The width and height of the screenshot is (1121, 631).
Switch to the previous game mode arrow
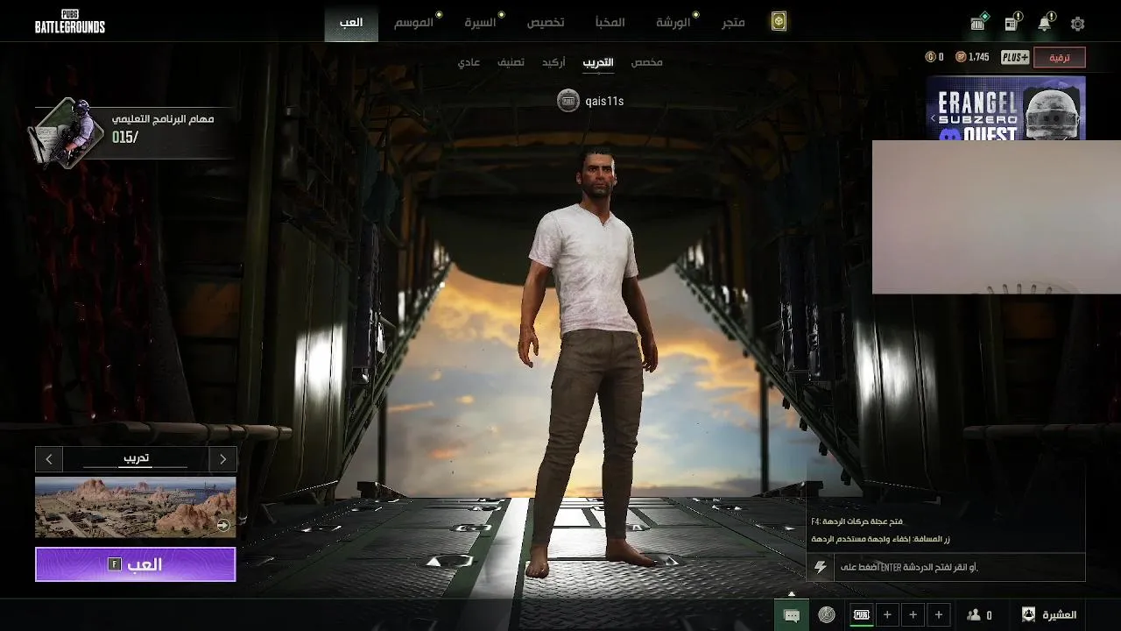coord(48,458)
